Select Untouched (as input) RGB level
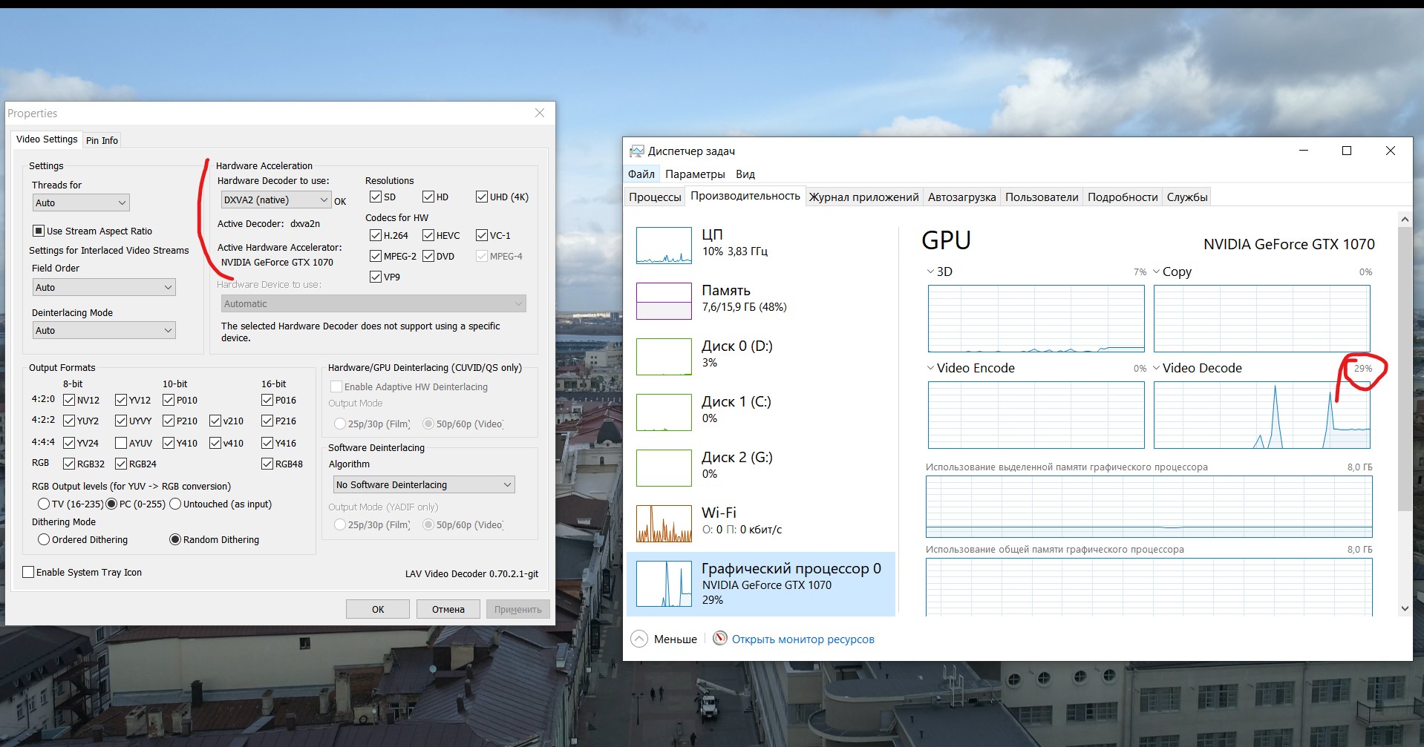This screenshot has height=747, width=1424. coord(175,504)
